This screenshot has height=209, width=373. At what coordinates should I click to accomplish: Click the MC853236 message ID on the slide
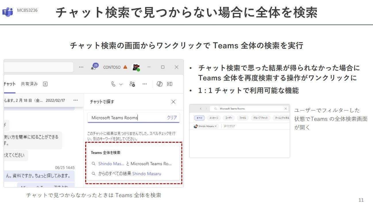click(27, 10)
